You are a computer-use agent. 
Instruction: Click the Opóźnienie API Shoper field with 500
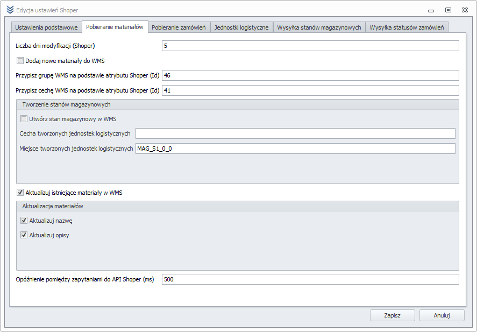tap(310, 279)
